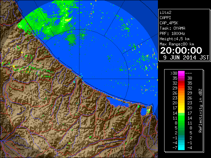The image size is (211, 158).
Task: Click the 20:00:00 timestamp
Action: point(181,50)
